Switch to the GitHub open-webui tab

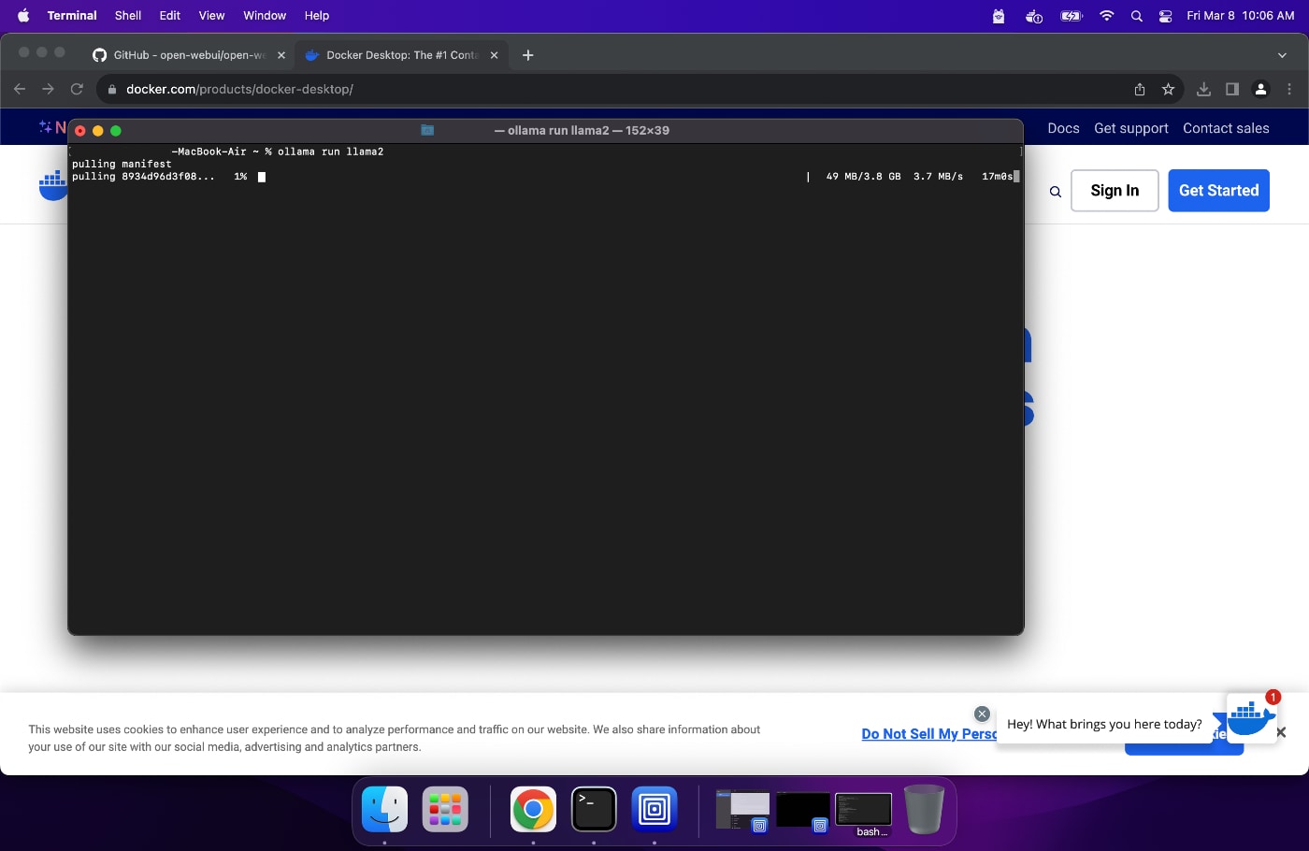[x=187, y=55]
